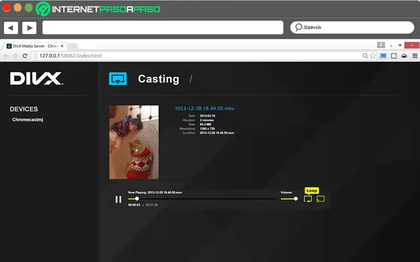Screen dimensions: 420x262
Task: Open the 2013-12-28 18.40.50.mov title link
Action: point(204,108)
